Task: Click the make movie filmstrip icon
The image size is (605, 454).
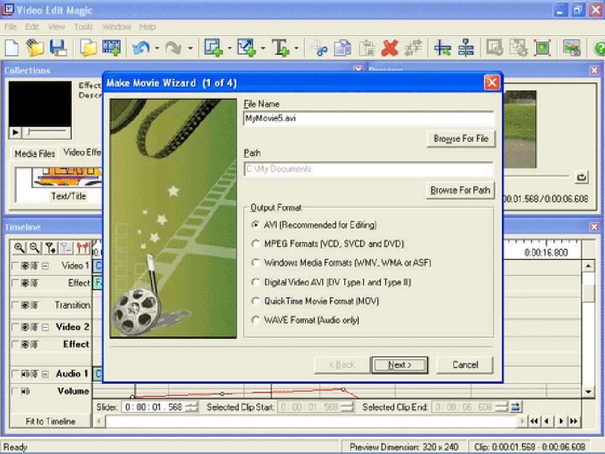Action: point(111,48)
